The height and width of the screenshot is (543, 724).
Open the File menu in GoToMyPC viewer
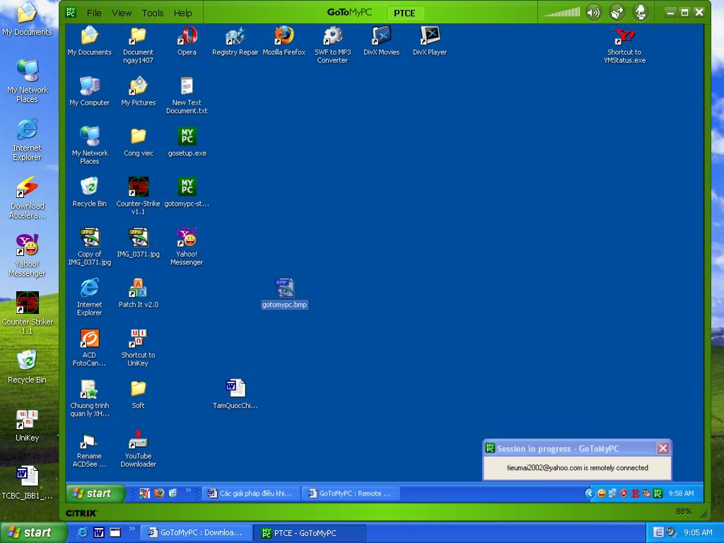pos(94,13)
